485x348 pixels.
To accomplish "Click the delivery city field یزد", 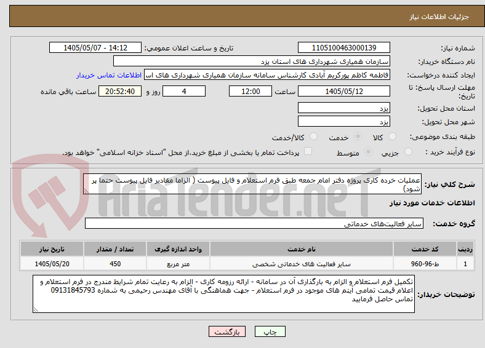I will pyautogui.click(x=343, y=121).
